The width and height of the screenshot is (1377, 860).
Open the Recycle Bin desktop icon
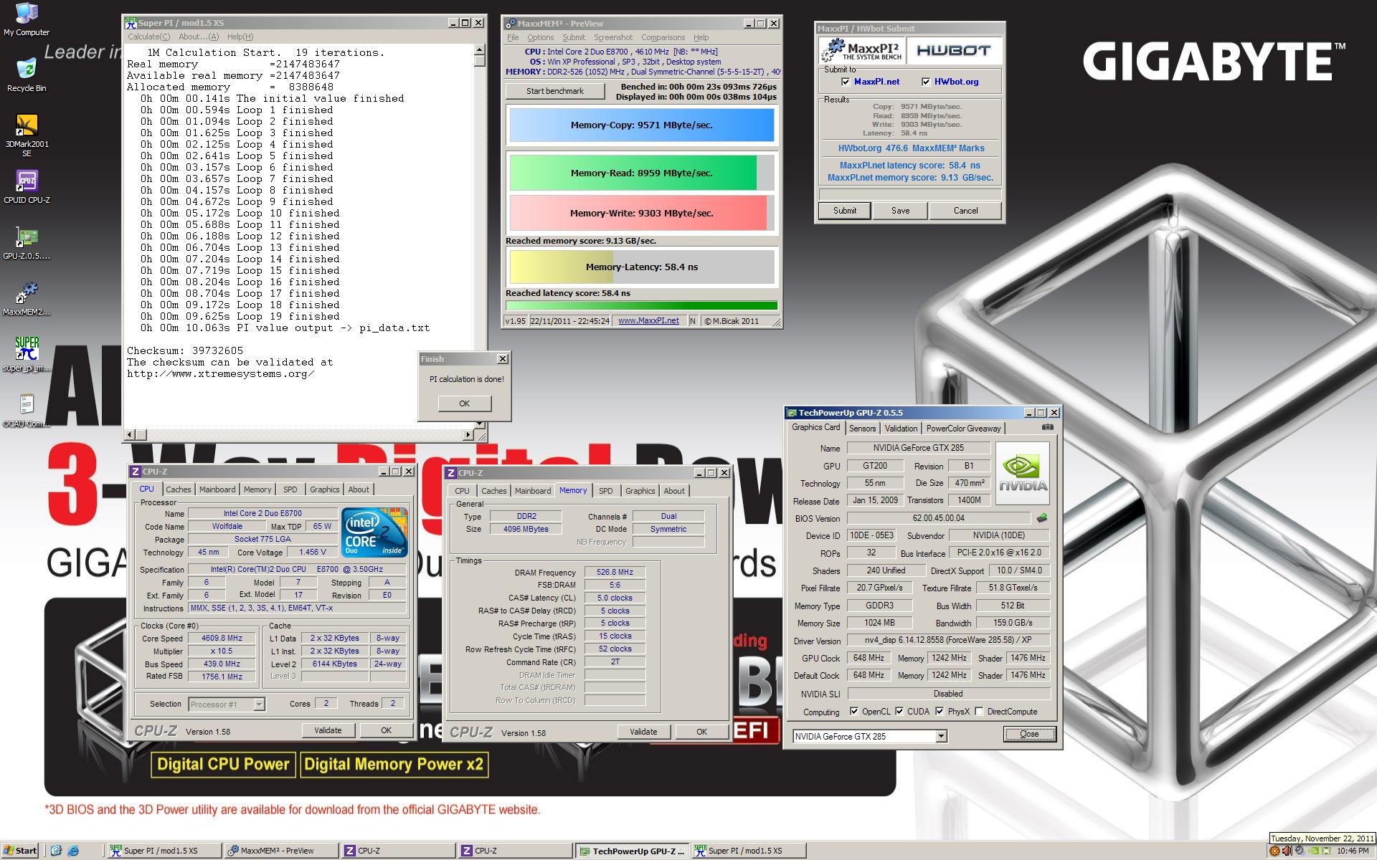click(27, 75)
